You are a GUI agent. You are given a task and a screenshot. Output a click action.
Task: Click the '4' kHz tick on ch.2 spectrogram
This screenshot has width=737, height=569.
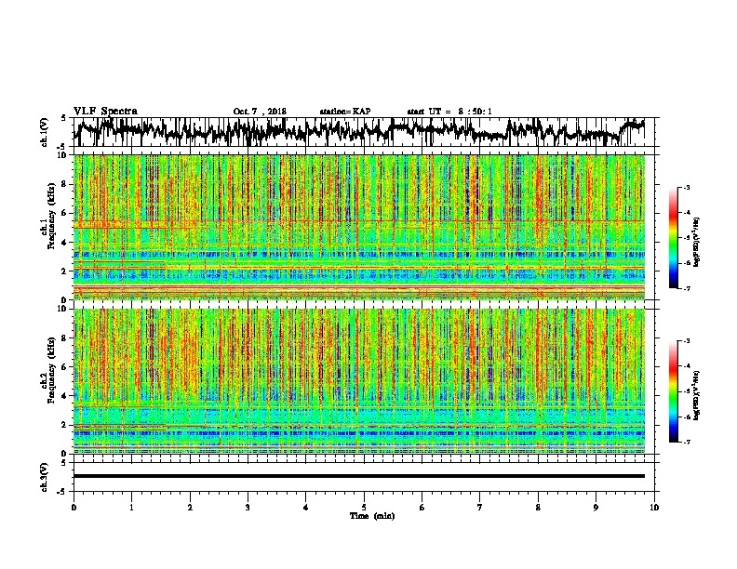click(x=65, y=396)
